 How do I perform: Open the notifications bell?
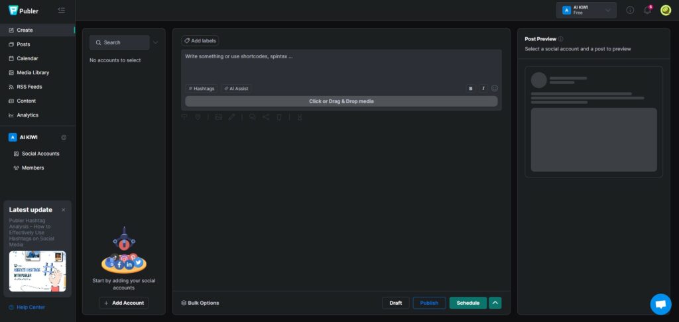647,10
